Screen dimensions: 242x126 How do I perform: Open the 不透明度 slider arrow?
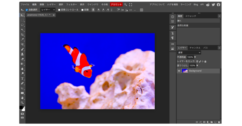(195, 57)
